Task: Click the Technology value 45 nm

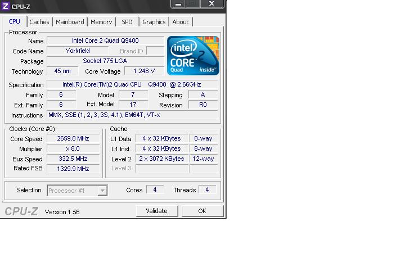Action: [x=62, y=71]
